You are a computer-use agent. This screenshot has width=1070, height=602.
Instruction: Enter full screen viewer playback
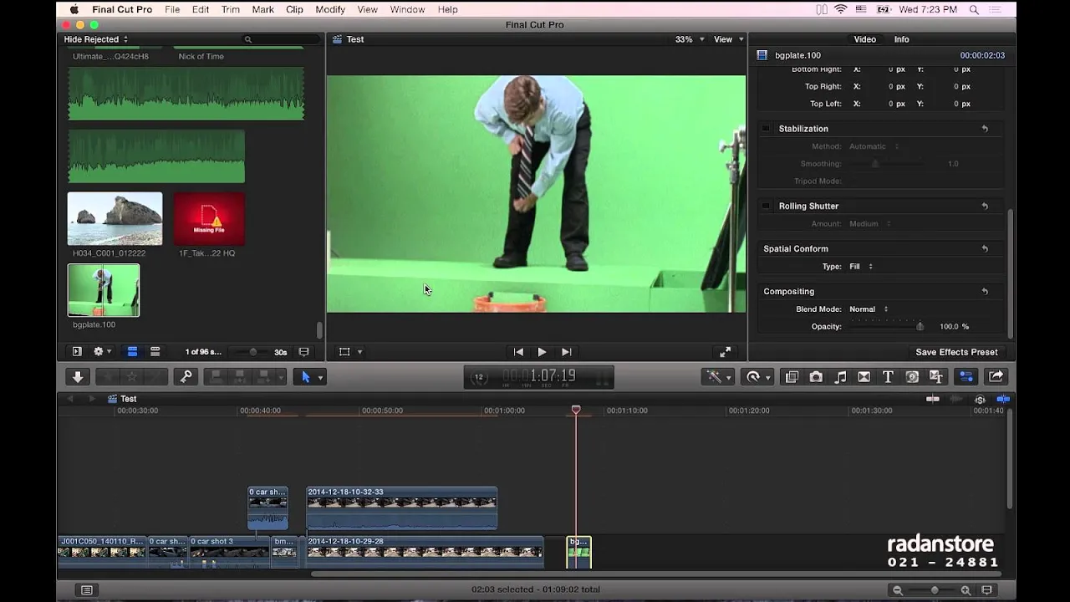tap(725, 352)
